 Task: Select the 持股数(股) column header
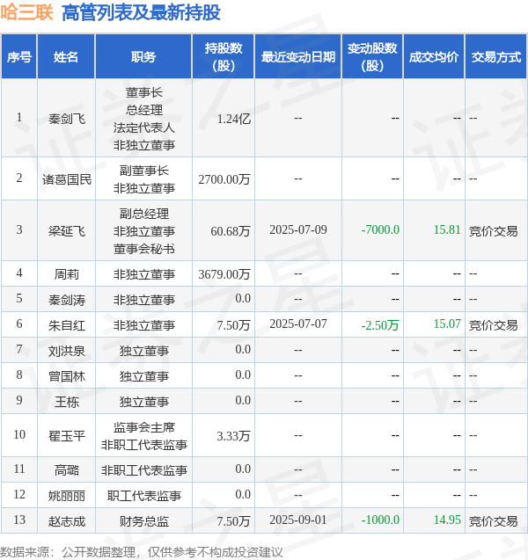[x=224, y=57]
